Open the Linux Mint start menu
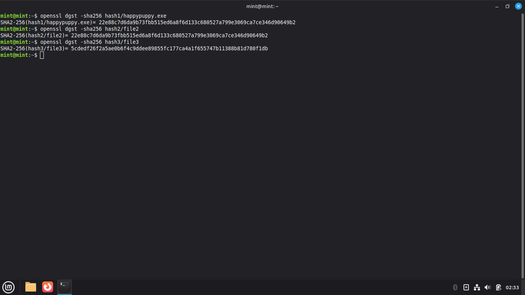Viewport: 525px width, 295px height. [x=8, y=287]
